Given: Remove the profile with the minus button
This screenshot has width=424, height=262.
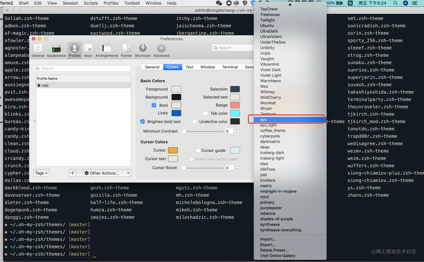Looking at the screenshot, I should coord(80,173).
